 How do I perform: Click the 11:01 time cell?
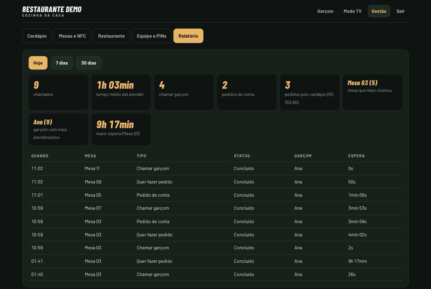(x=37, y=195)
